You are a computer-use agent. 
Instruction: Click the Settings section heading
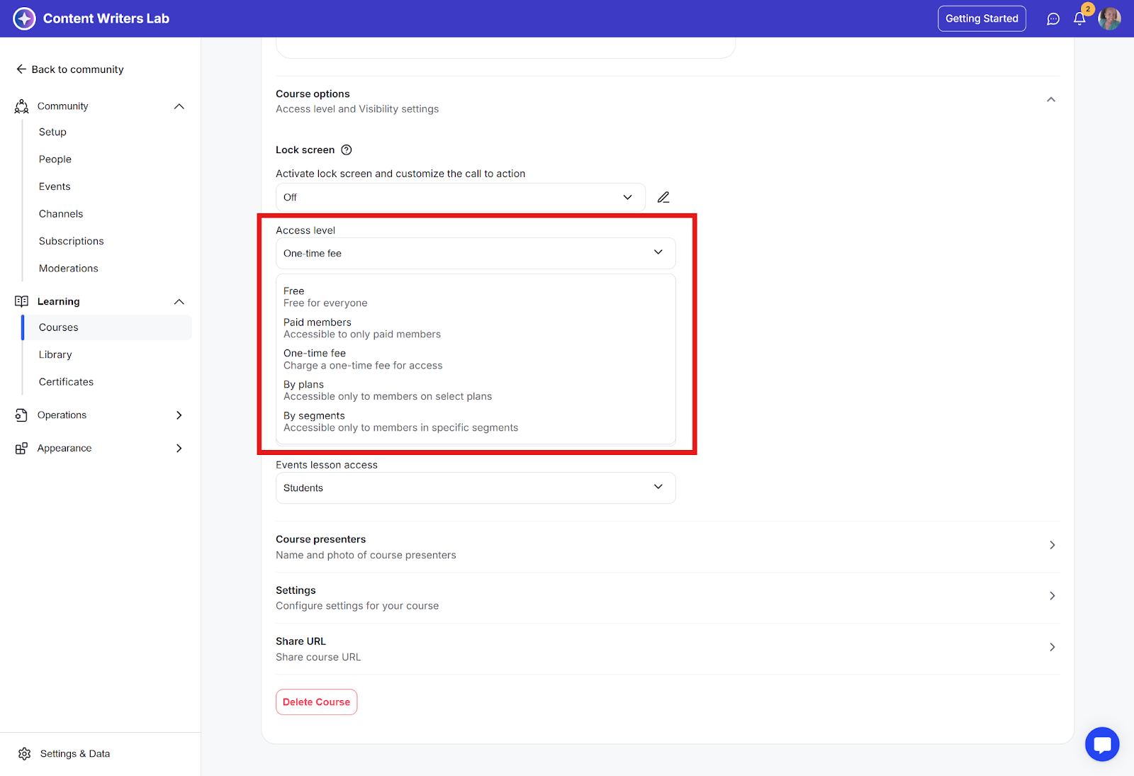pos(296,590)
